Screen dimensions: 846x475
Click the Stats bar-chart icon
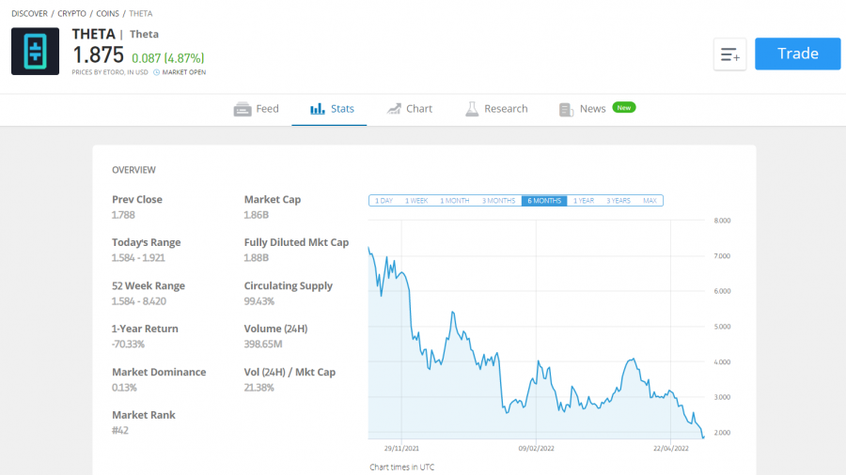(x=318, y=109)
